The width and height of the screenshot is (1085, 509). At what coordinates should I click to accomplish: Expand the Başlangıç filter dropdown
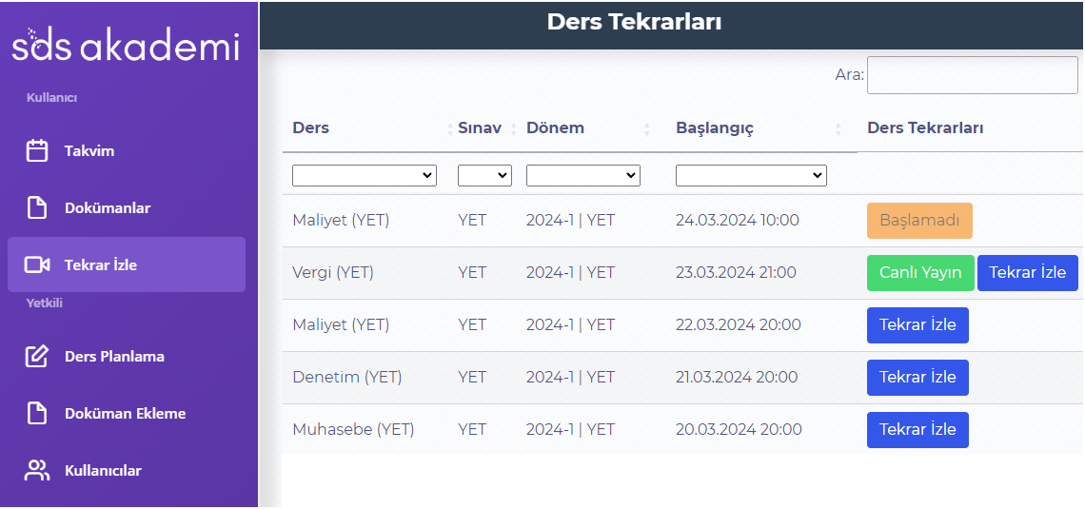[x=751, y=176]
